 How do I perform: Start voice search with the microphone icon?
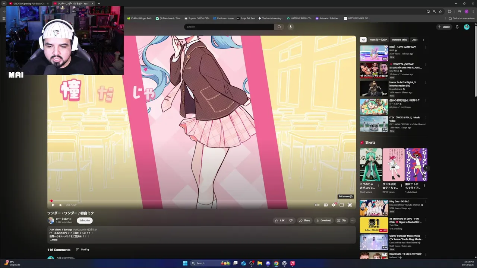pyautogui.click(x=291, y=27)
